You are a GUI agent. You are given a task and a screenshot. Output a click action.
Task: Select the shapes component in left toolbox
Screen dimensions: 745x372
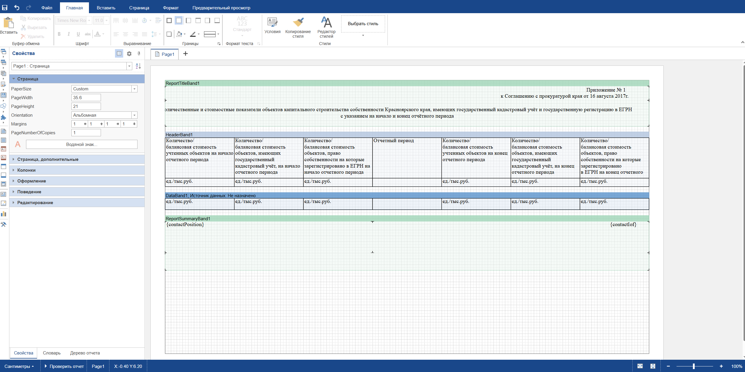(x=4, y=106)
